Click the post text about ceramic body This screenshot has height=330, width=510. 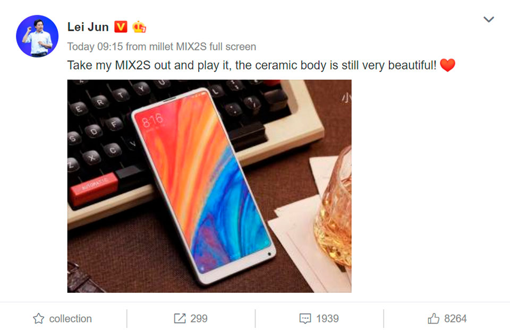pyautogui.click(x=252, y=65)
